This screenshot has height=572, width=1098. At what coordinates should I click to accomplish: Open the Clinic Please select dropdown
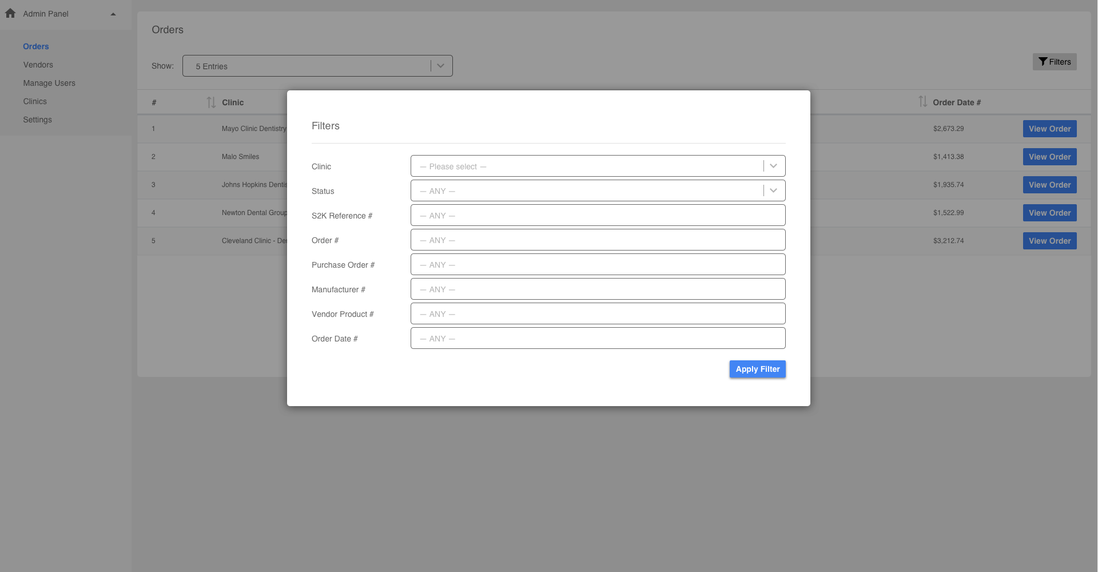598,166
